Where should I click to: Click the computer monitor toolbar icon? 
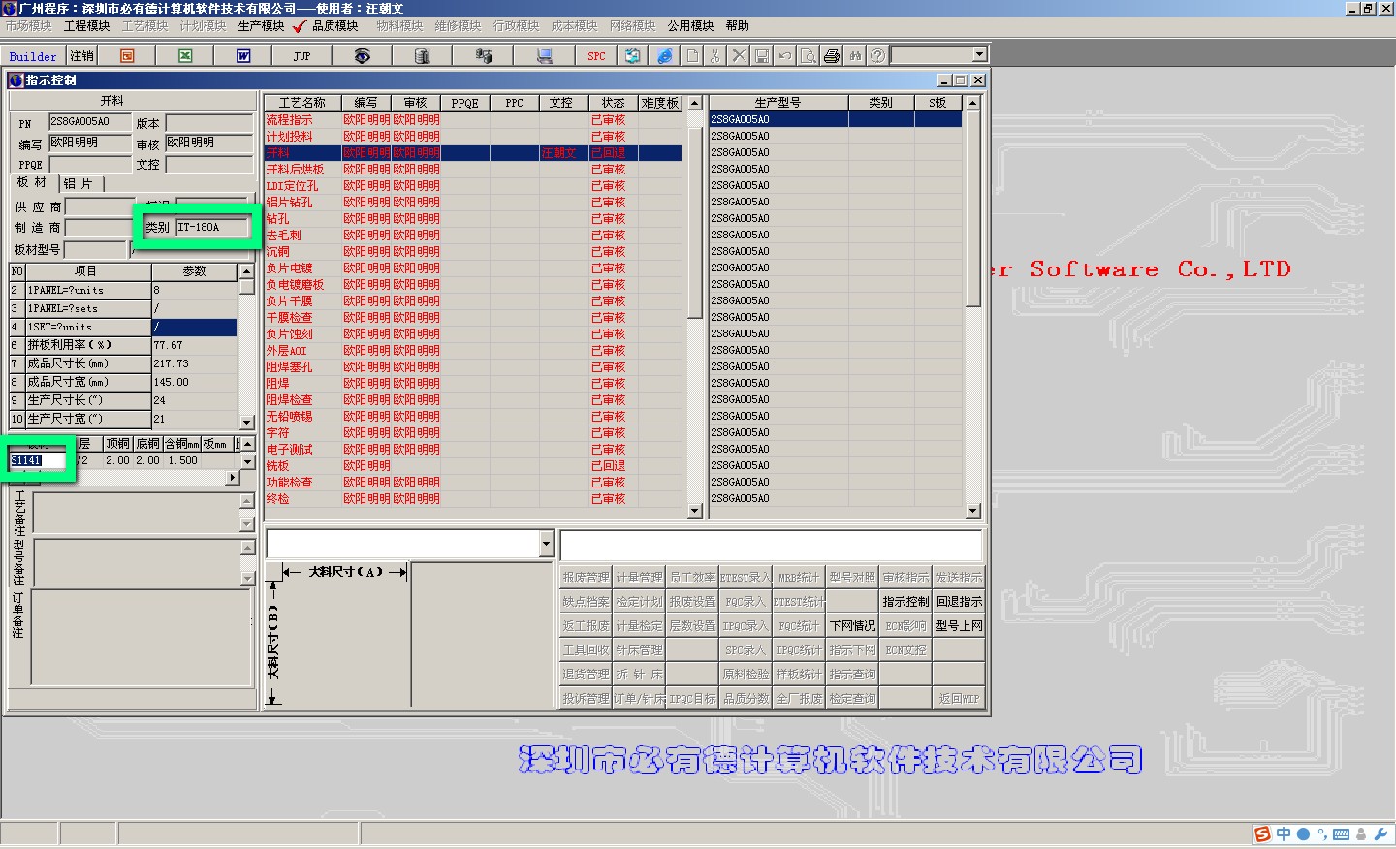(x=545, y=56)
